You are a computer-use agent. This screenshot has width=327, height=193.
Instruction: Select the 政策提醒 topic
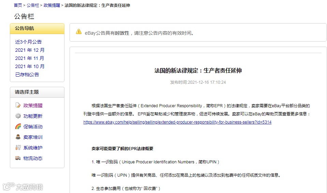coord(33,105)
